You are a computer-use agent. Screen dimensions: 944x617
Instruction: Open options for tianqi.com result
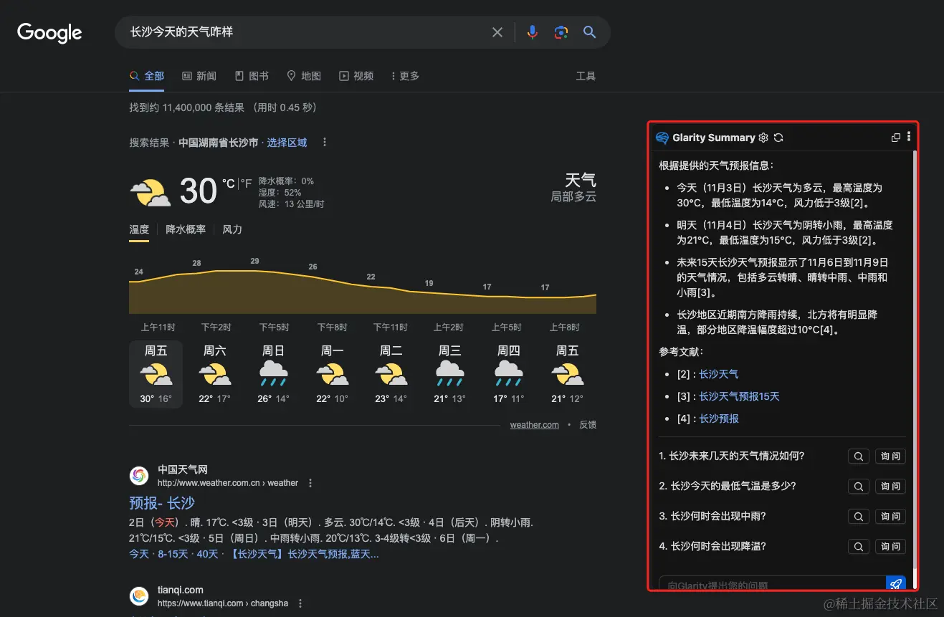click(300, 603)
